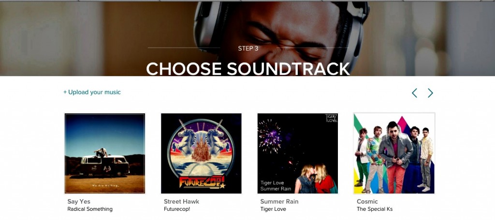
Task: Show next soundtracks with right arrow
Action: (x=430, y=93)
